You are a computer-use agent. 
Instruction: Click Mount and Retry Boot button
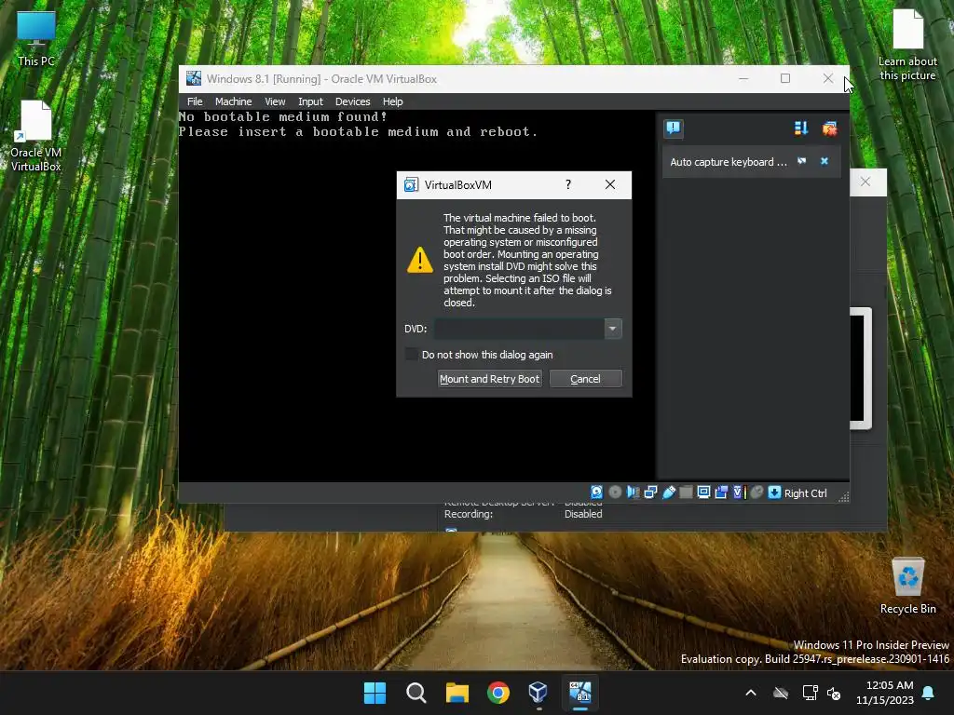[x=489, y=379]
